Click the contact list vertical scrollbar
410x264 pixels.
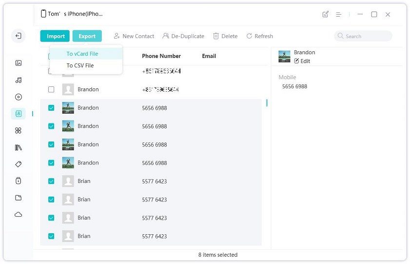coord(266,103)
